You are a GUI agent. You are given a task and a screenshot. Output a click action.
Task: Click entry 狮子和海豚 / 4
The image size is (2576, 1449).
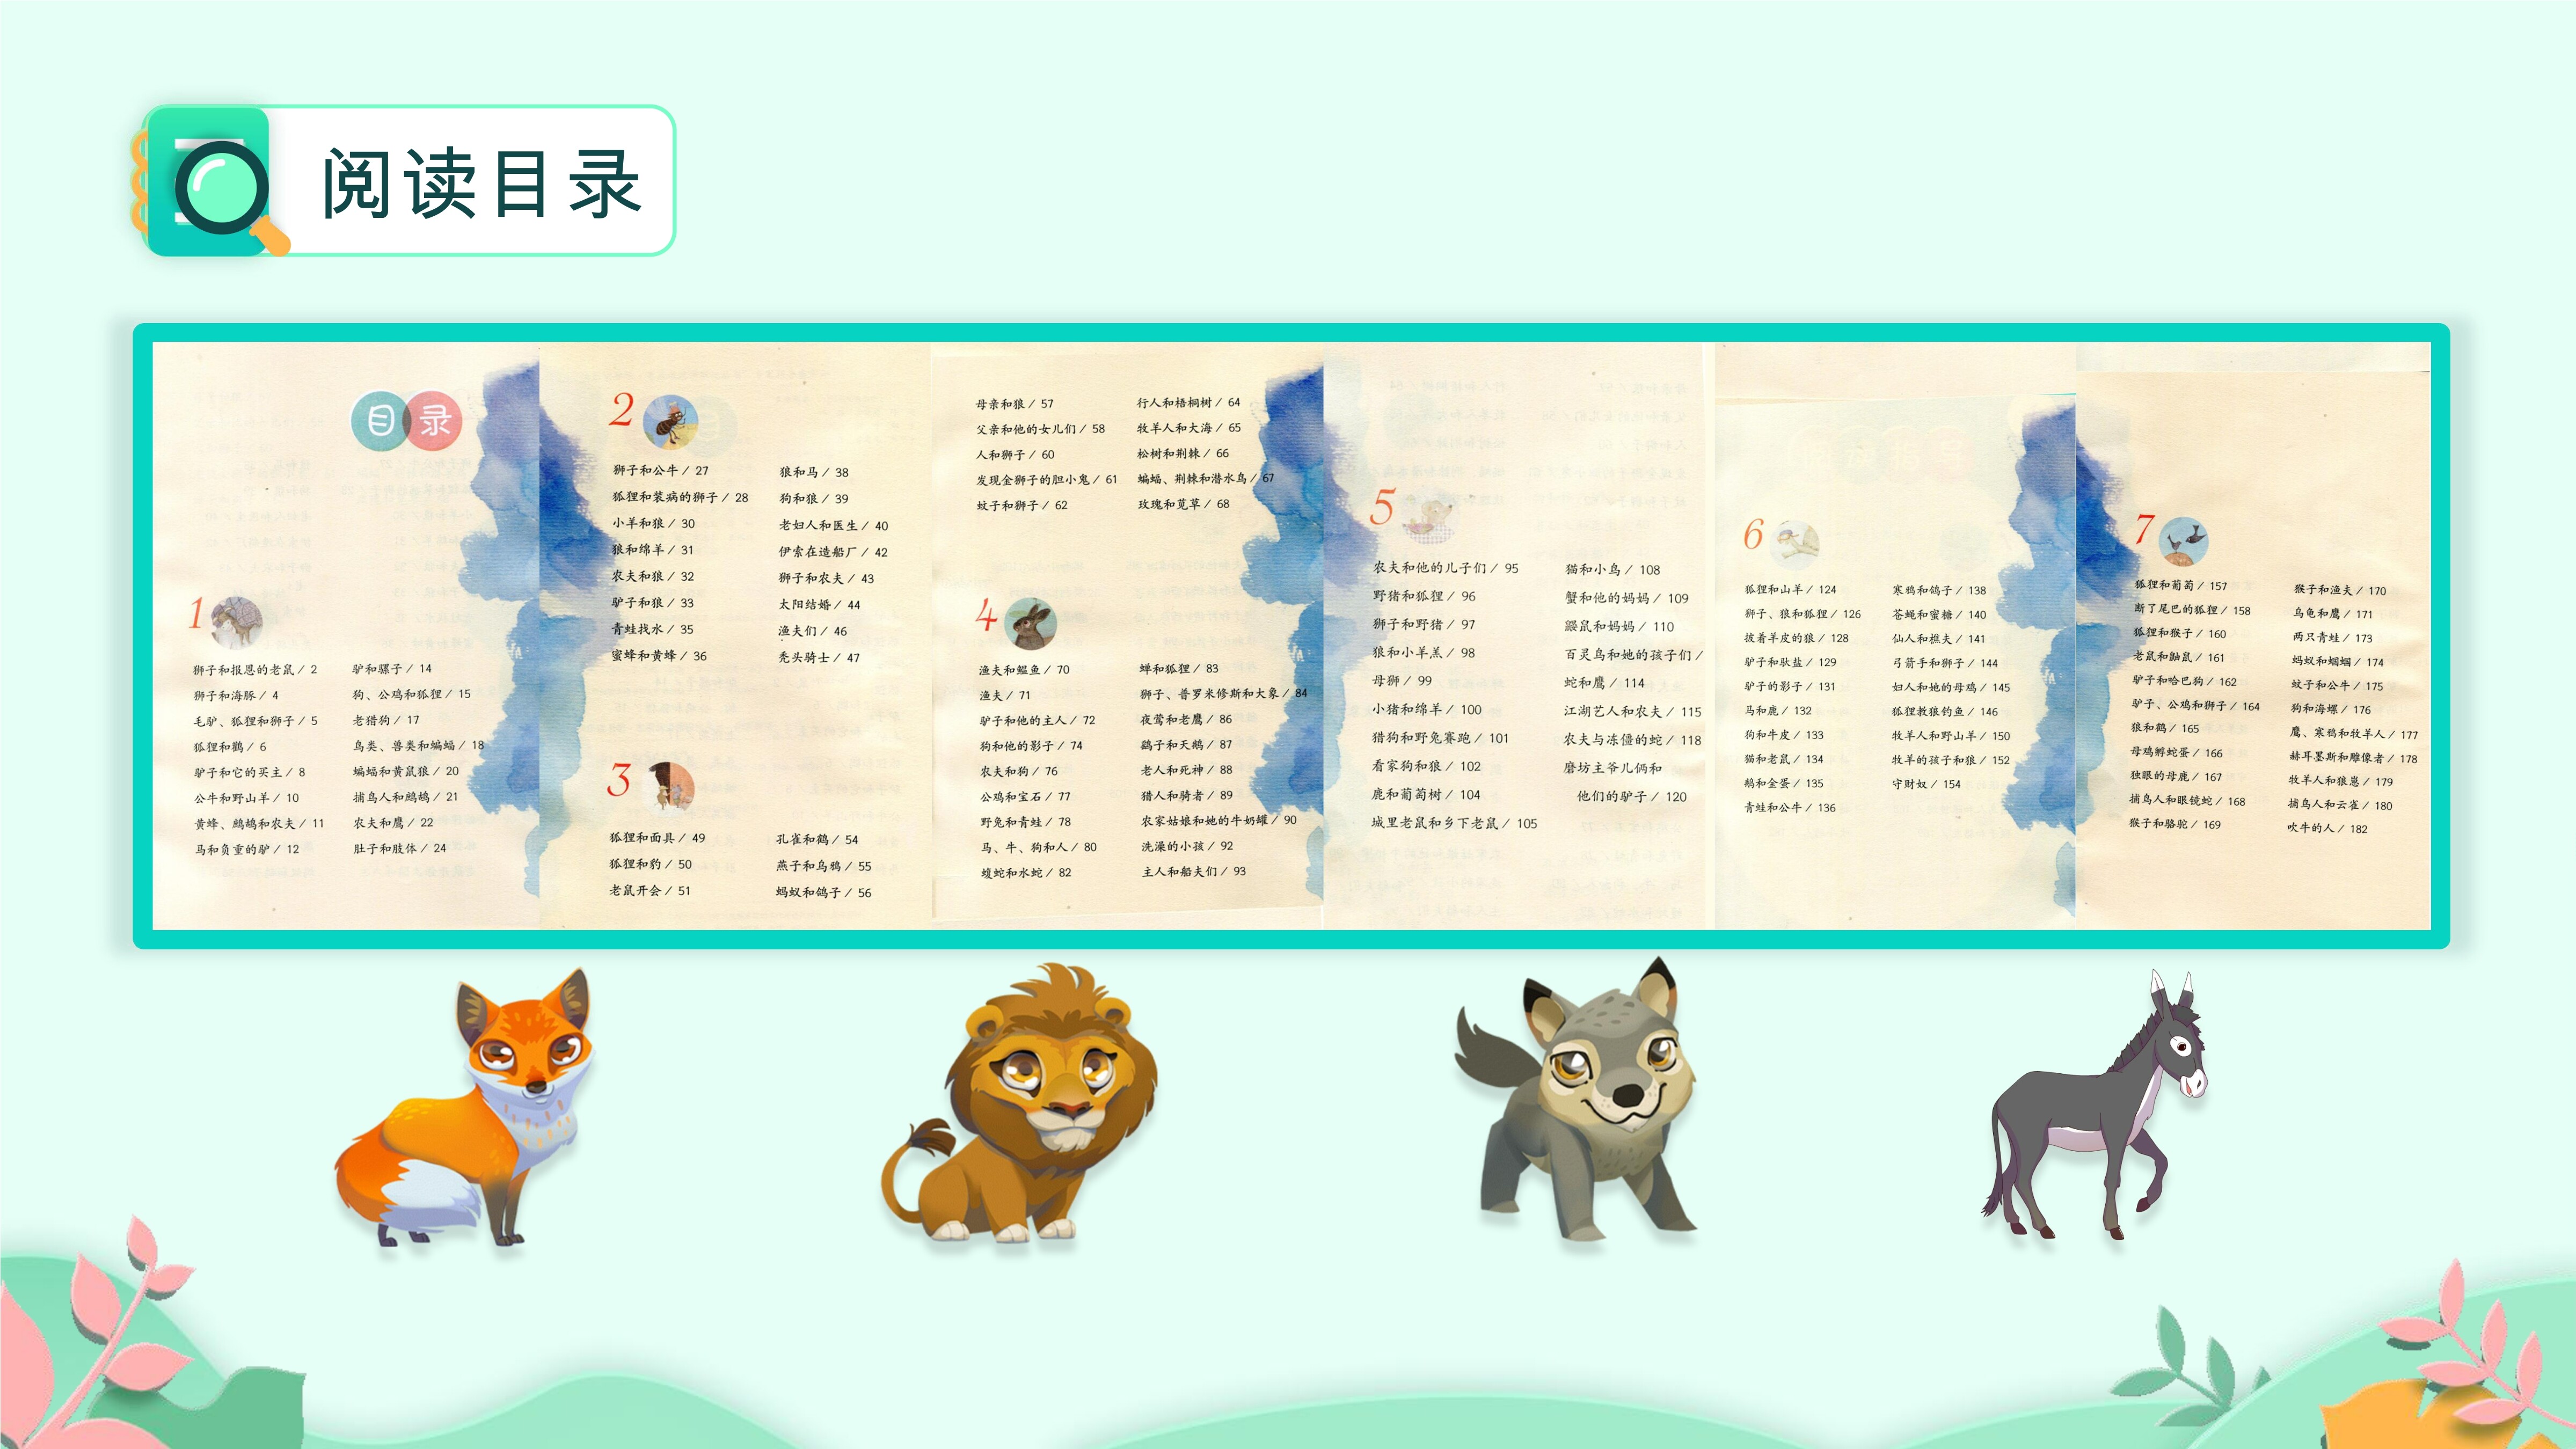pos(236,695)
